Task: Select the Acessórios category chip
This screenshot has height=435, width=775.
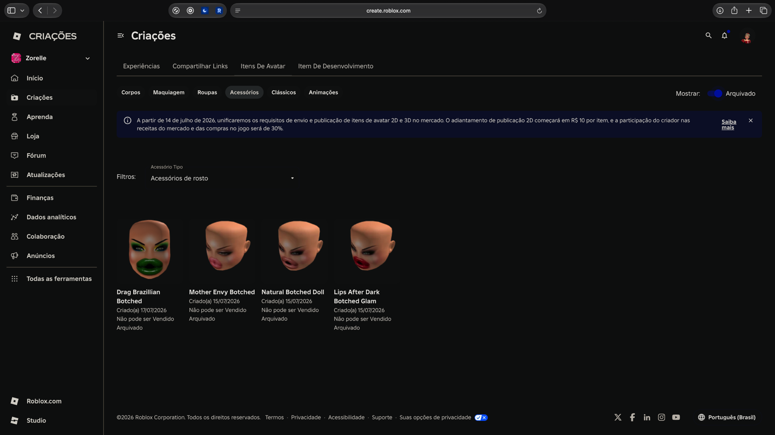Action: coord(244,93)
